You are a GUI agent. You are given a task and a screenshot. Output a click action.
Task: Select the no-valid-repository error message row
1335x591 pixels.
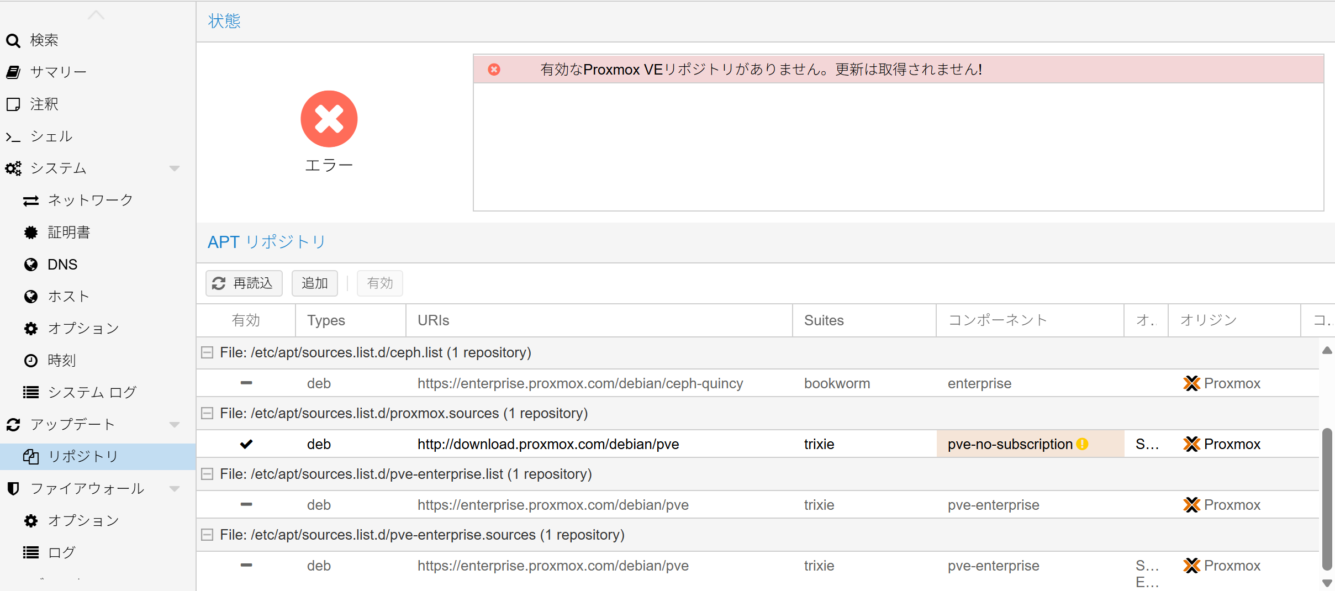pyautogui.click(x=899, y=70)
